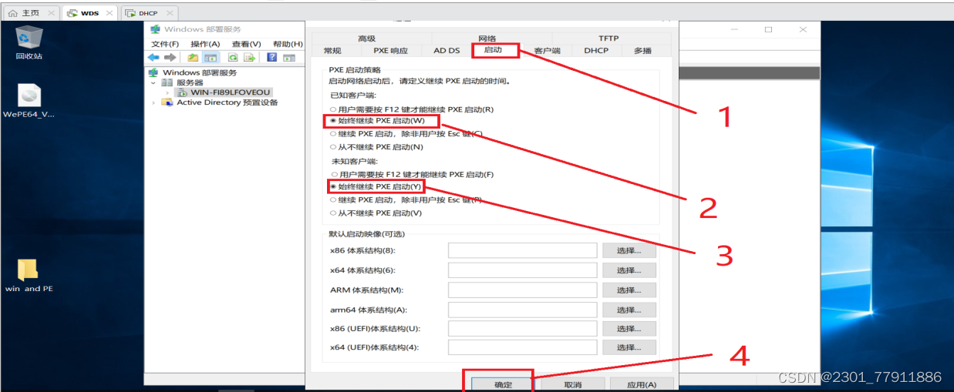954x392 pixels.
Task: Click 选择 for arm64 体系结构
Action: coord(629,310)
